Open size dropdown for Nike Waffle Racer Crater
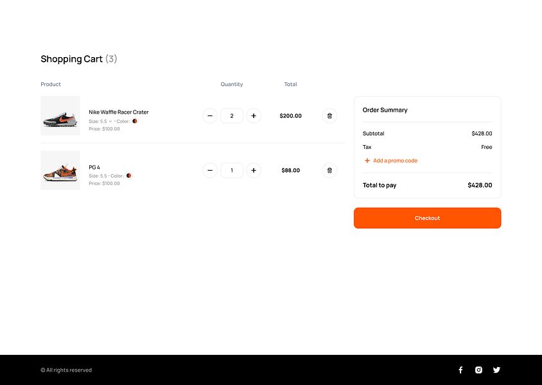542x385 pixels. click(110, 121)
